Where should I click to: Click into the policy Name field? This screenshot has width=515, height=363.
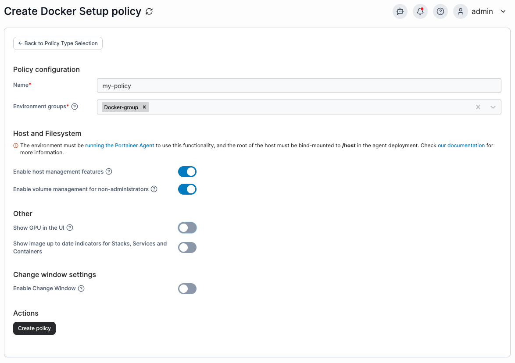(299, 86)
